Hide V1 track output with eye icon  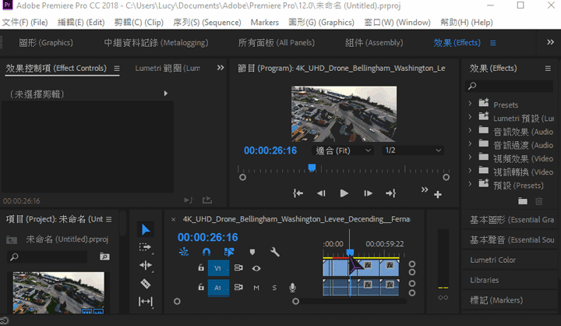[256, 268]
